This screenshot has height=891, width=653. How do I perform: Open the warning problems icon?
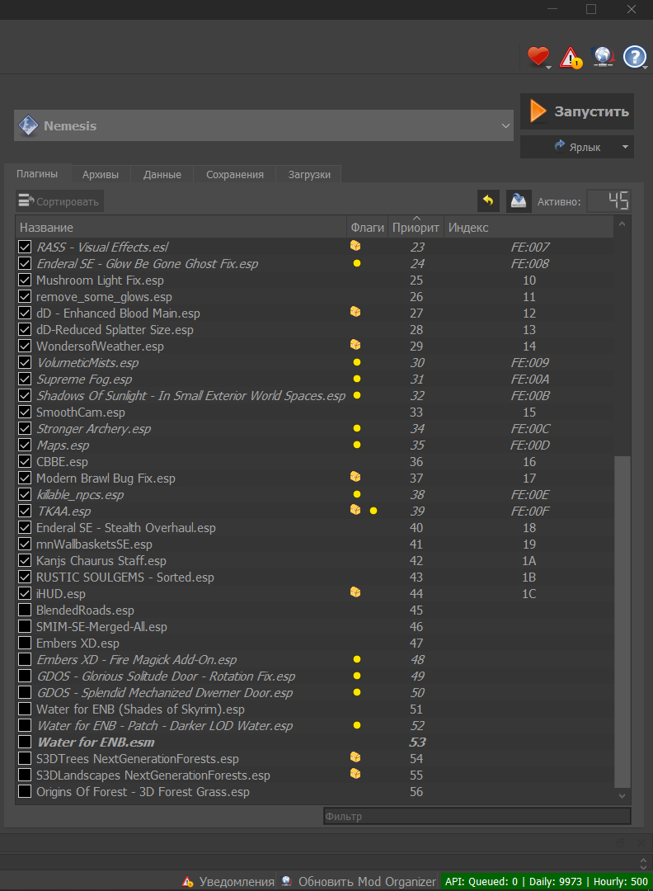click(x=570, y=58)
